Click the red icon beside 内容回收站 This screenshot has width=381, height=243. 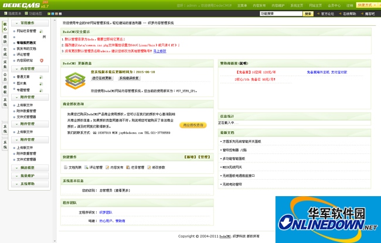tap(42, 60)
